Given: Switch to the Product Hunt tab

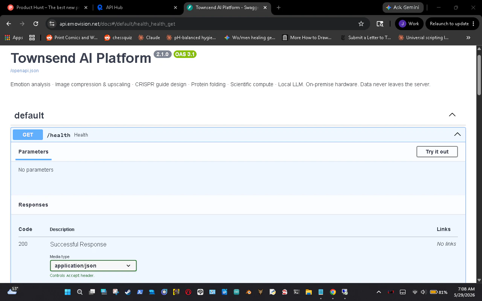Looking at the screenshot, I should tap(47, 8).
